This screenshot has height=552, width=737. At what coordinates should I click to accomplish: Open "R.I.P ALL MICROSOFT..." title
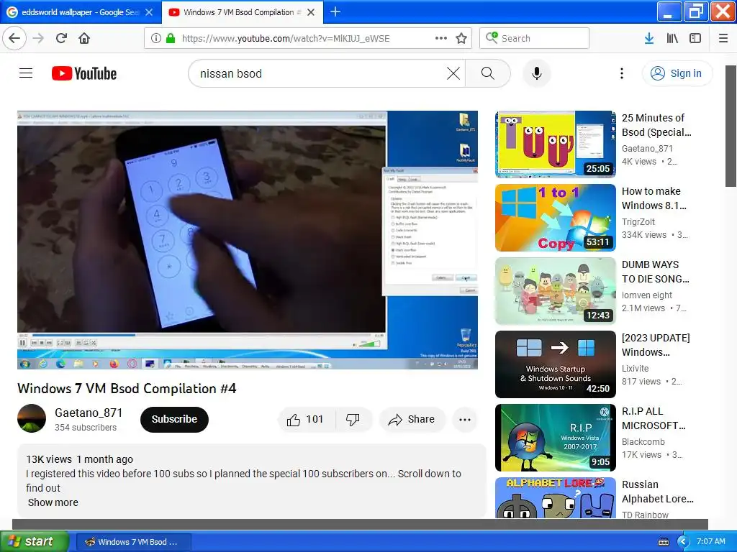(x=654, y=418)
